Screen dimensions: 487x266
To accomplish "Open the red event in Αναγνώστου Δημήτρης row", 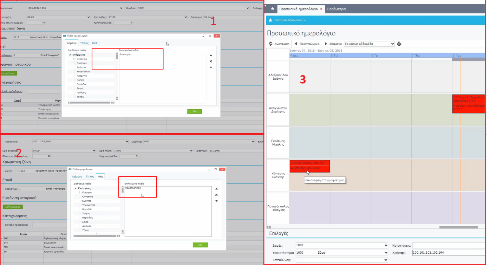I will pyautogui.click(x=469, y=104).
